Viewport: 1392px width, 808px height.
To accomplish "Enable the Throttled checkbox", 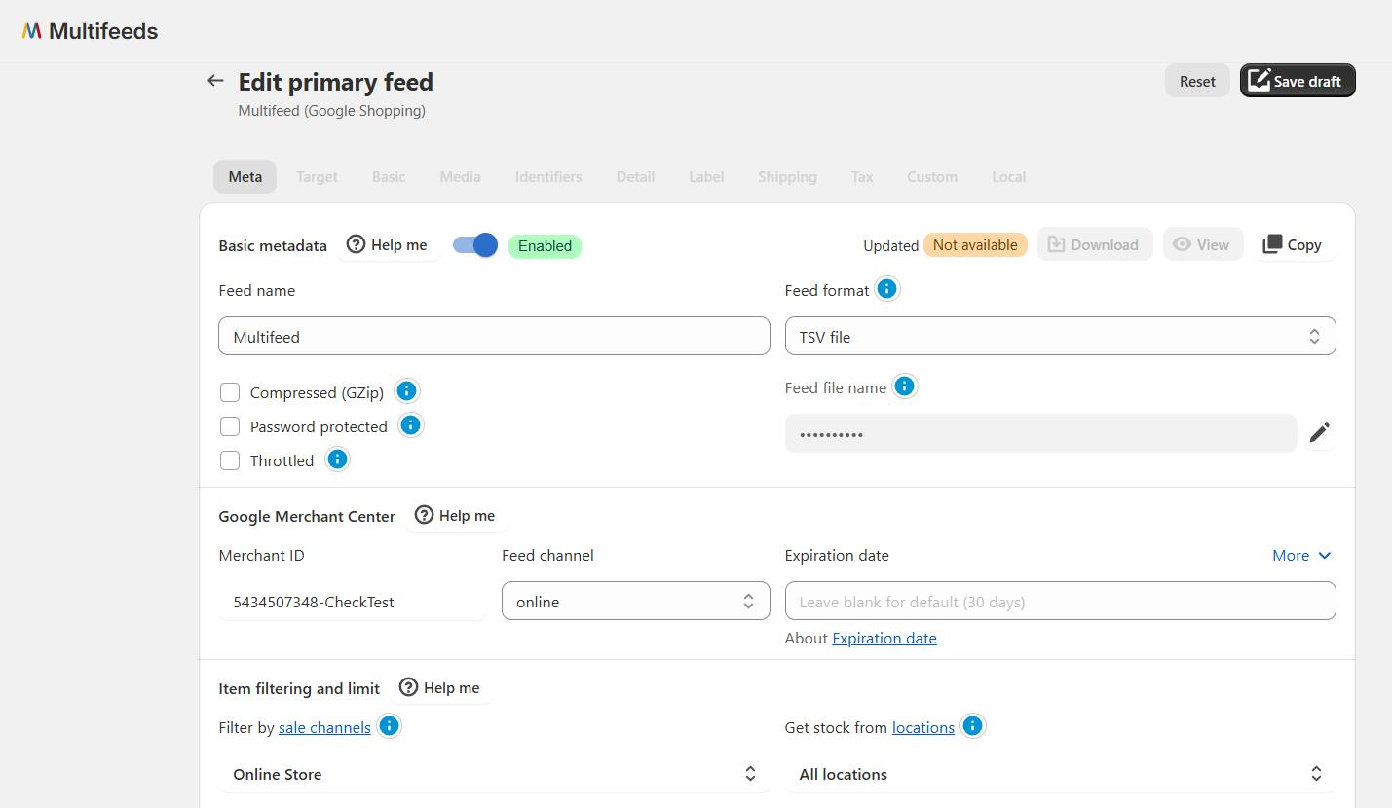I will tap(230, 460).
